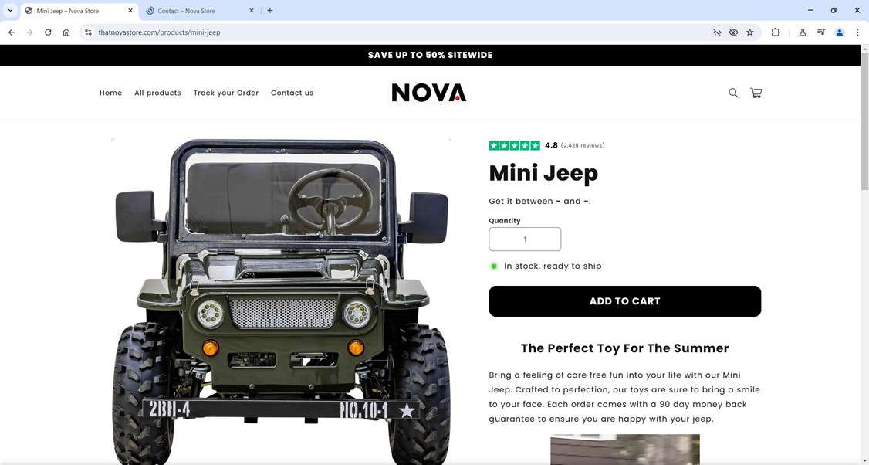Click the NOVA logo

(x=429, y=93)
